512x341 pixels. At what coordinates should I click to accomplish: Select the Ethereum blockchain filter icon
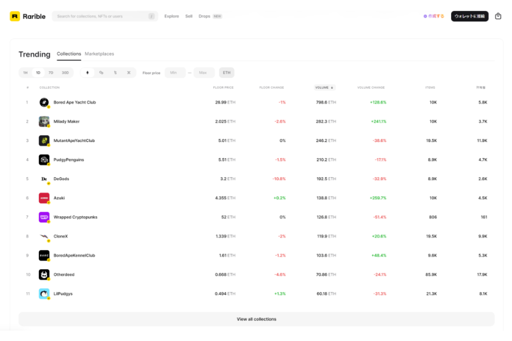pos(87,73)
